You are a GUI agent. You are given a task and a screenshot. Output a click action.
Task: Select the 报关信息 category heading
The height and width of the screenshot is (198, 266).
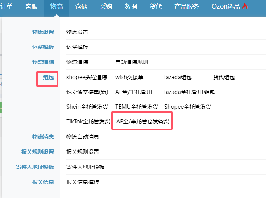point(43,182)
